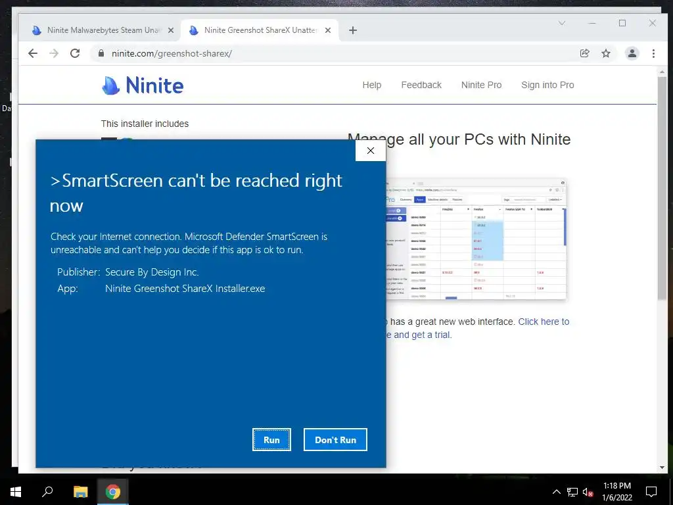Go forward in browser history
Screen dimensions: 673x505
click(54, 53)
